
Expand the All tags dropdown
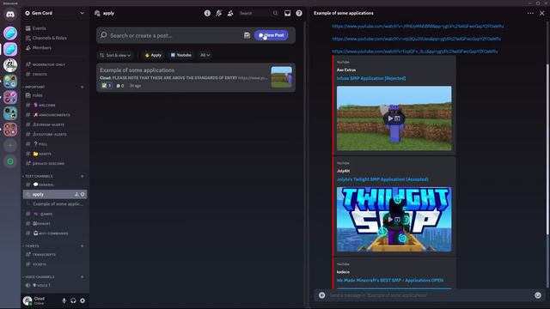205,55
